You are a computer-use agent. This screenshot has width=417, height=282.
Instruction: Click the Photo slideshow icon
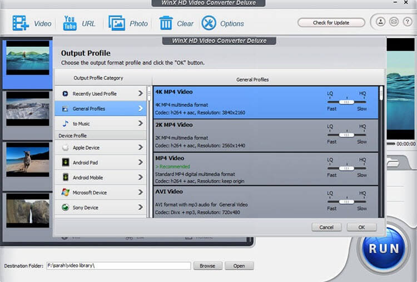pyautogui.click(x=117, y=23)
